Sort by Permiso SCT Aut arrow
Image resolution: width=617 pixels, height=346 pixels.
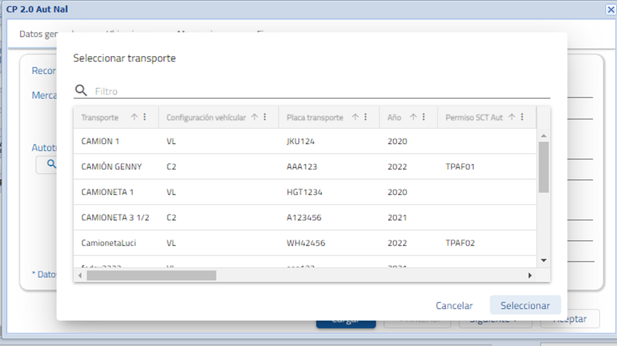[x=512, y=118]
